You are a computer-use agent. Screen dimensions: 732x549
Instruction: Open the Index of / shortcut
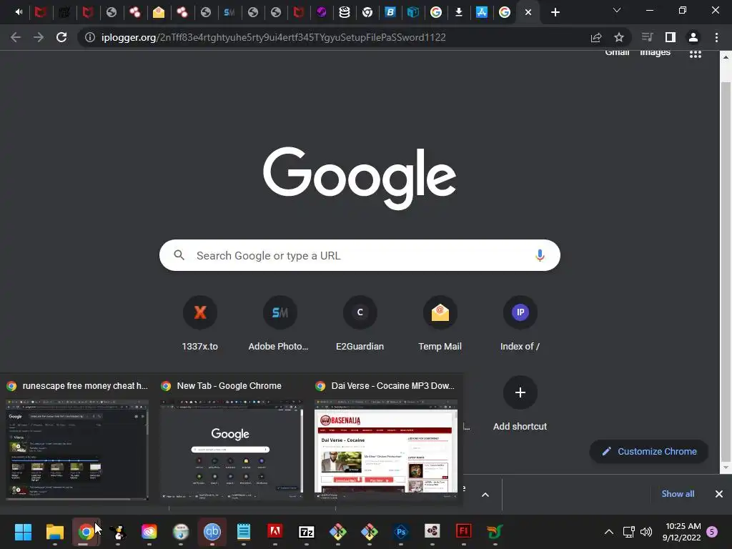pyautogui.click(x=520, y=324)
